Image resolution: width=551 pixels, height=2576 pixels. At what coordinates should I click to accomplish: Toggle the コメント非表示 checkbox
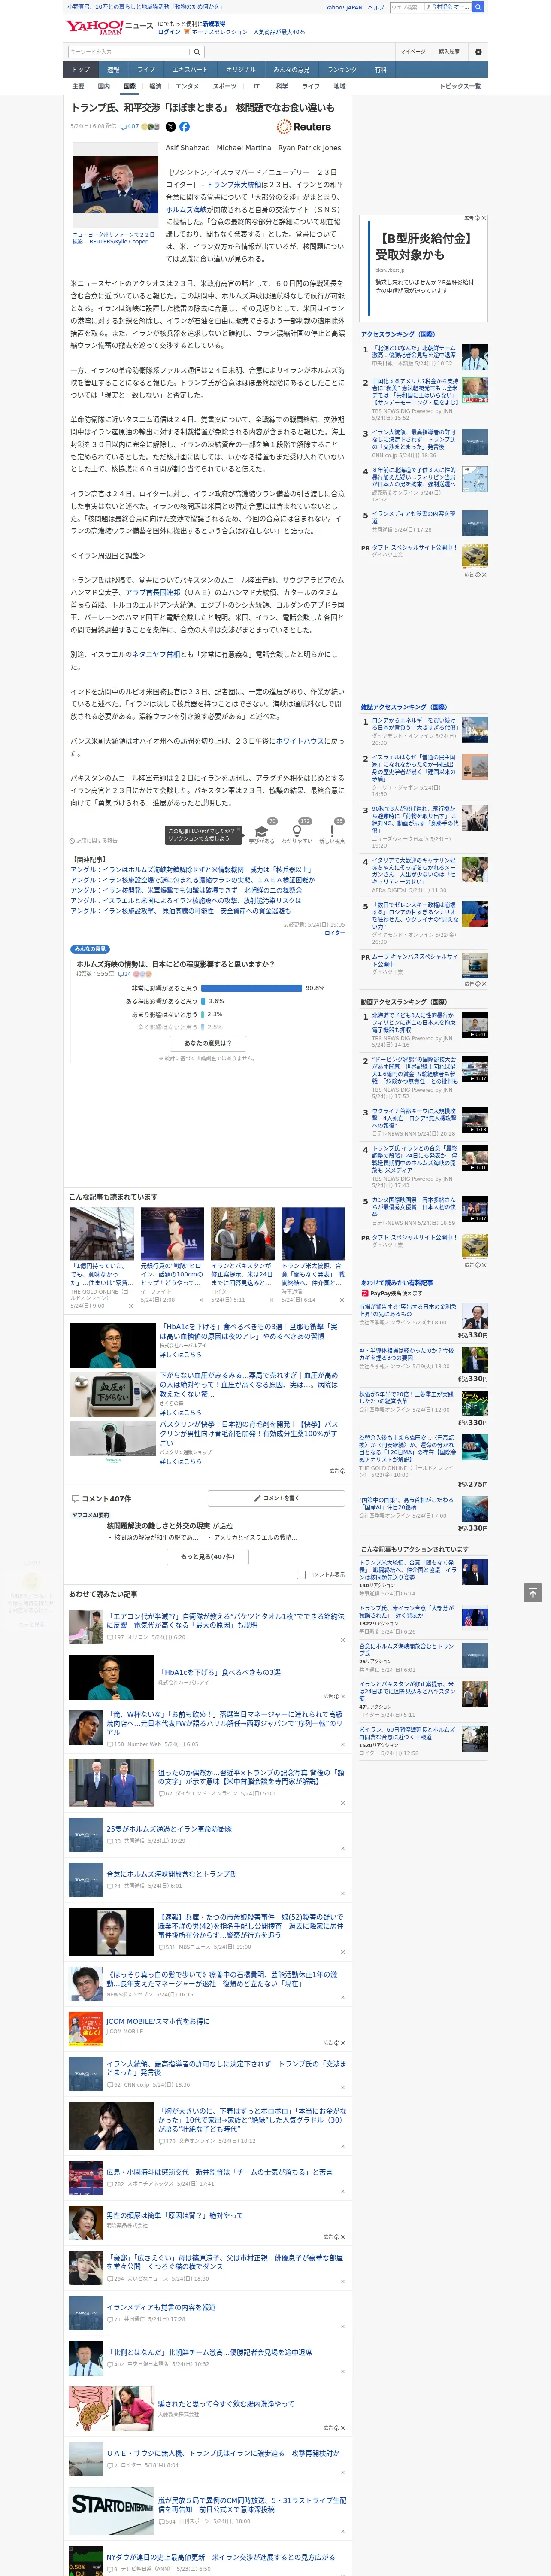click(301, 1575)
